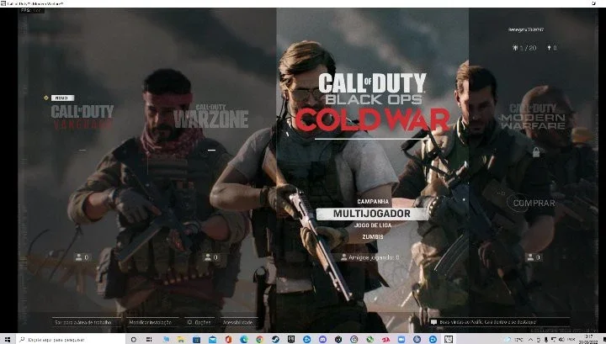Open Task View on taskbar
Viewport: 606px width, 344px height.
[149, 339]
